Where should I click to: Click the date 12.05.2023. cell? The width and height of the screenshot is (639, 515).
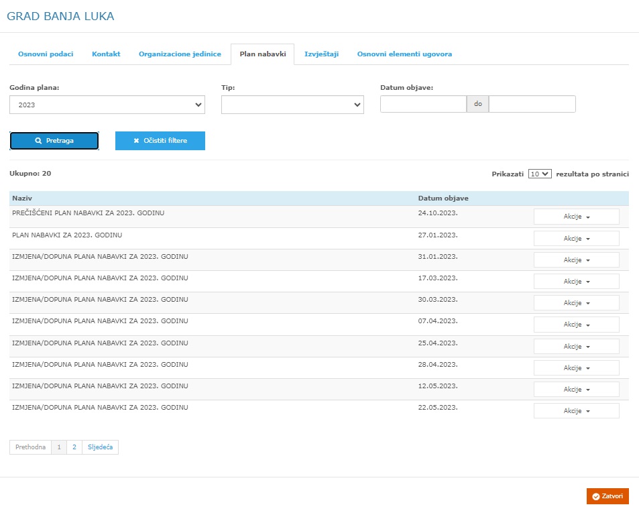pyautogui.click(x=438, y=386)
